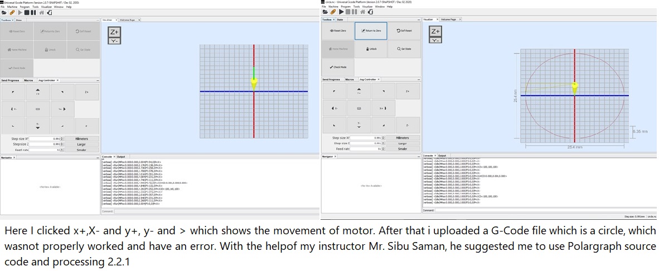Click Unlock in left window toolbox
The width and height of the screenshot is (659, 271).
[x=50, y=50]
